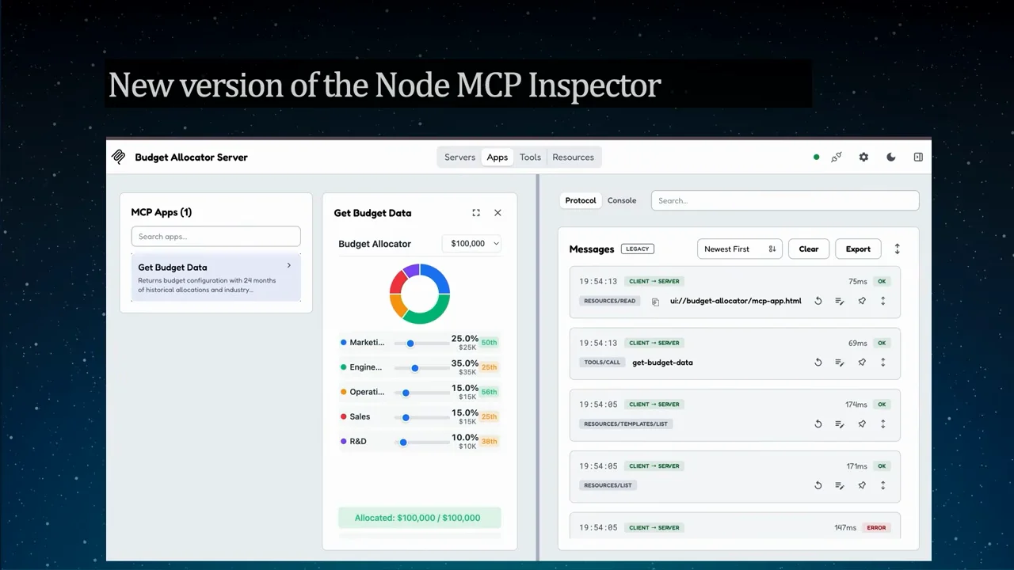Expand the get-budget-data message details

pos(883,363)
